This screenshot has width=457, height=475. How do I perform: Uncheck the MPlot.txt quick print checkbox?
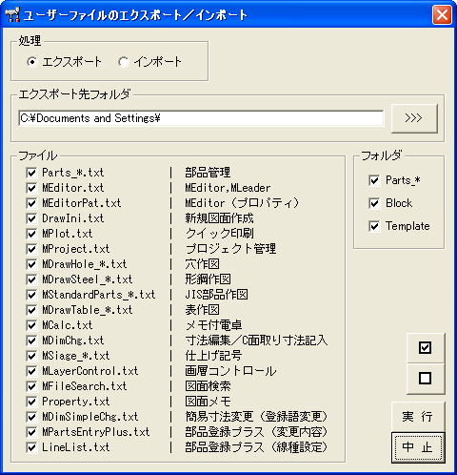(31, 234)
